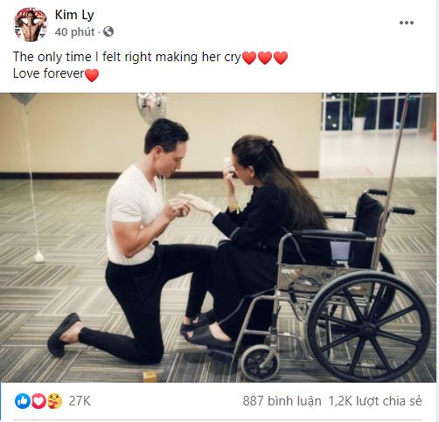Open Kim Ly's profile picture
This screenshot has height=422, width=439.
[x=31, y=24]
